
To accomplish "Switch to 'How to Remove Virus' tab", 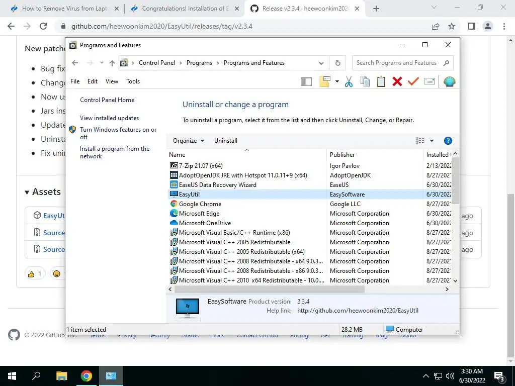I will point(65,9).
